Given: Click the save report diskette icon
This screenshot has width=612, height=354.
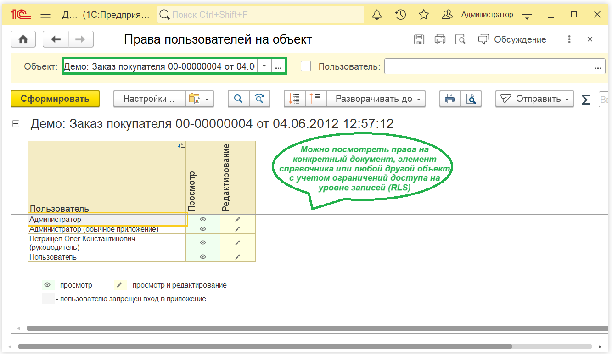Looking at the screenshot, I should (x=419, y=39).
